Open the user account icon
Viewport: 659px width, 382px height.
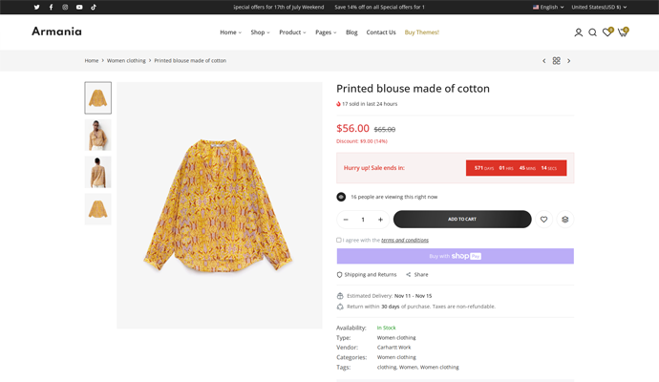[578, 32]
